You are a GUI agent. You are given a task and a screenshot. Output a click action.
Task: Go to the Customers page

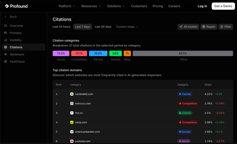coord(139,6)
